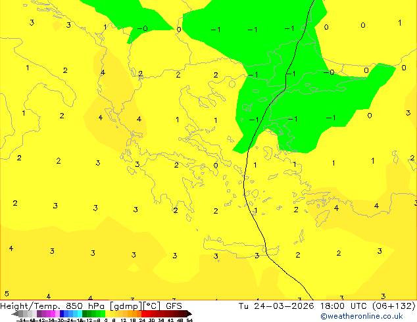Image resolution: width=417 pixels, height=322 pixels.
Task: Pick the dark blue swatch in the legend
Action: [x=62, y=313]
